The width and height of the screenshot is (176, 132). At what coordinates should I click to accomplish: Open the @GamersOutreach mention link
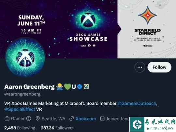pos(137,103)
